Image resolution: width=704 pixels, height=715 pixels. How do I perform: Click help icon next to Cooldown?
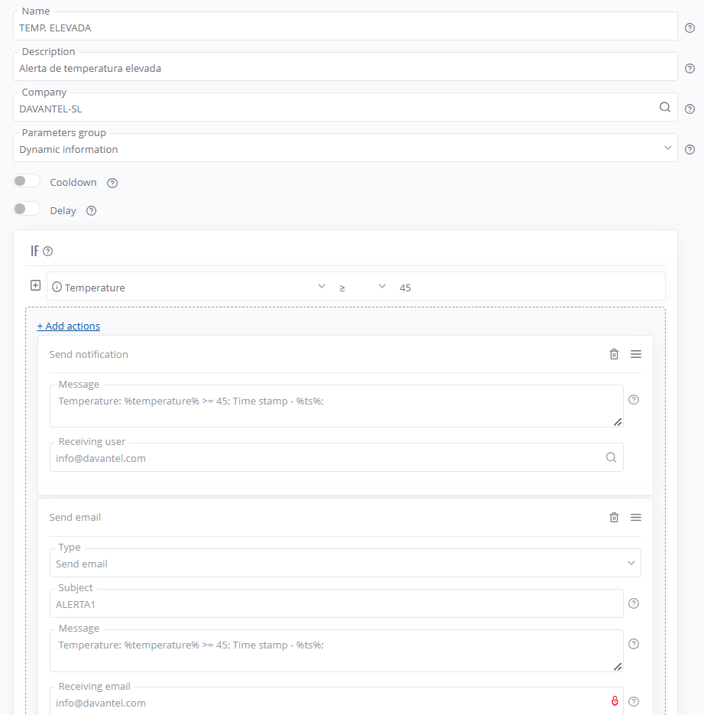tap(112, 183)
